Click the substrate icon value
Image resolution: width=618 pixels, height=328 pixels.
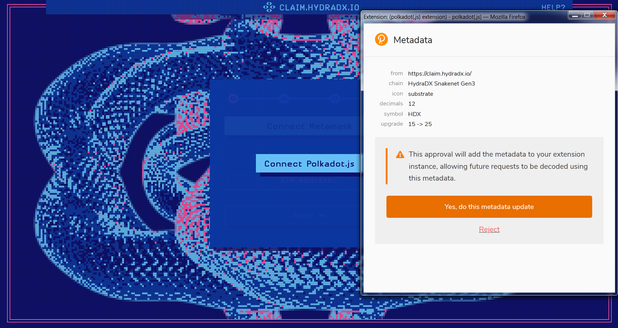click(420, 94)
